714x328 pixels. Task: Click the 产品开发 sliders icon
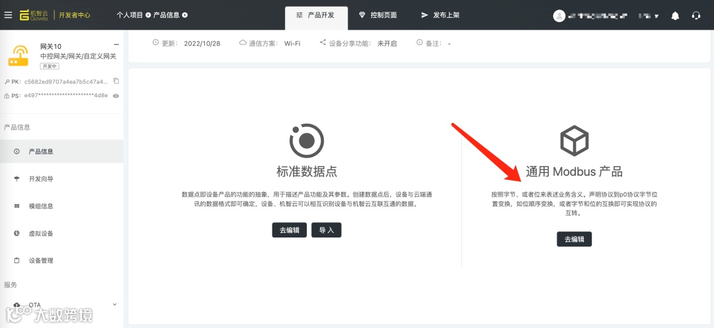299,15
